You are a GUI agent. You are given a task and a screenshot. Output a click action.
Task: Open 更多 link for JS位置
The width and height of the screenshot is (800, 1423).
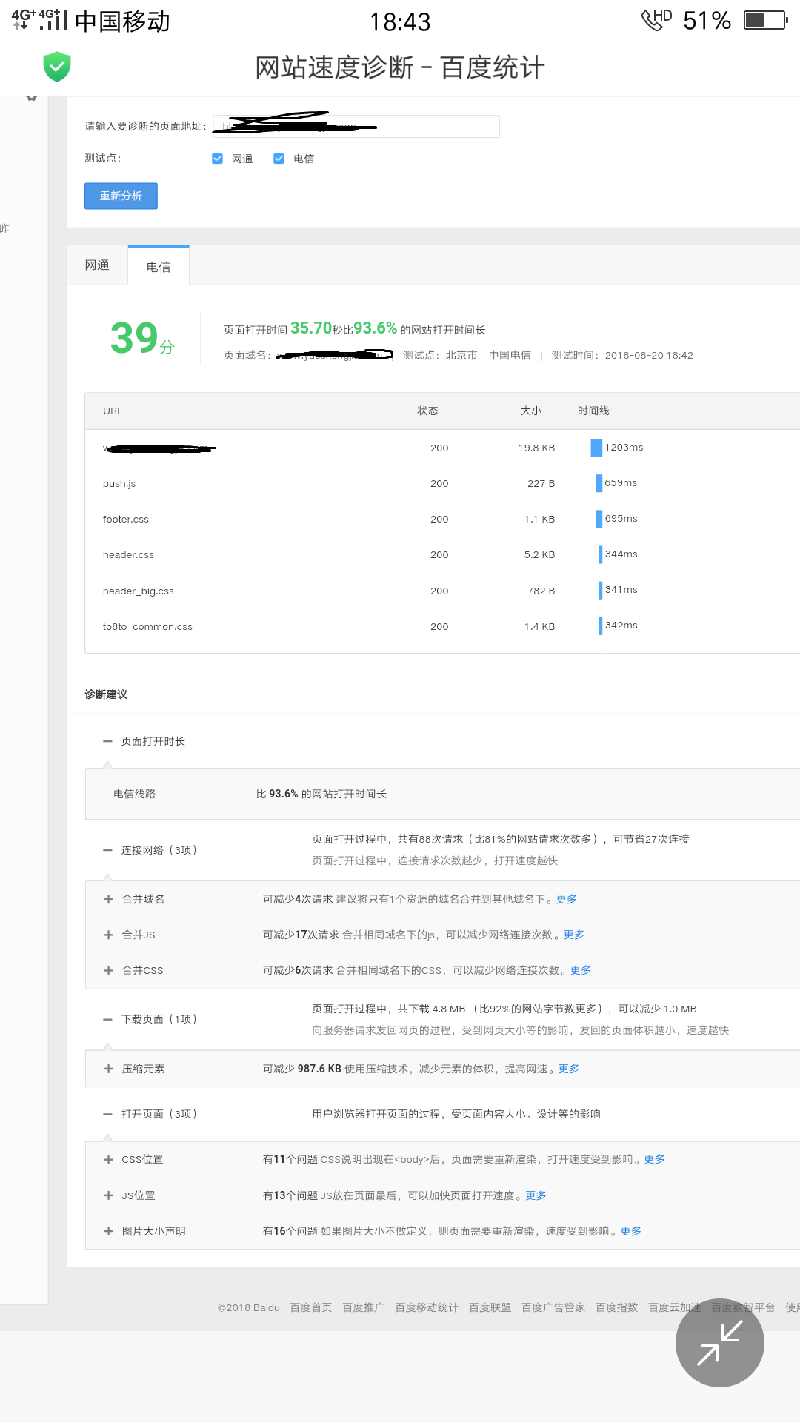click(x=536, y=1195)
